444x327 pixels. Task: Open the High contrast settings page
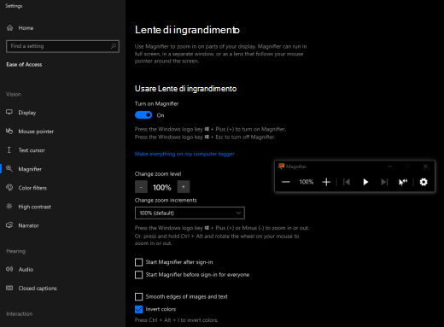click(62, 207)
